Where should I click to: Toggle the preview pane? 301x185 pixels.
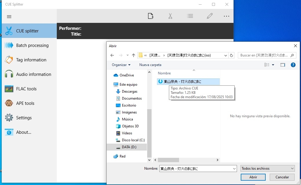pos(282,65)
